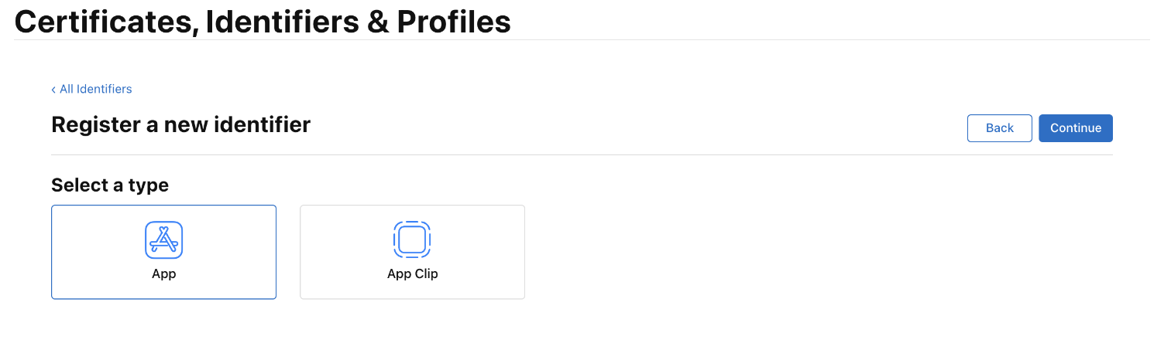Click the letter A glyph in the App tile
This screenshot has width=1171, height=343.
pos(163,240)
